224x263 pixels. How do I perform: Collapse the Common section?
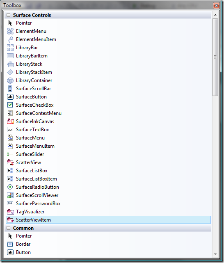tap(8, 228)
